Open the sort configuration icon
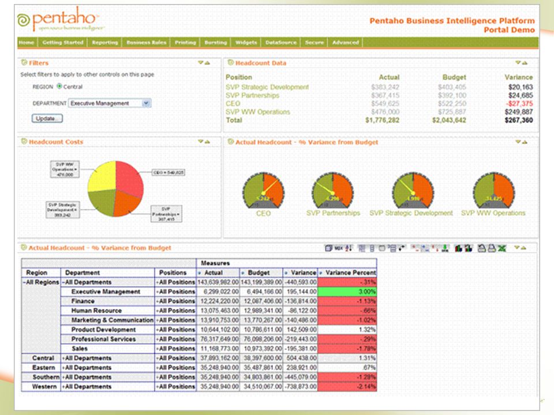This screenshot has width=554, height=415. click(349, 248)
